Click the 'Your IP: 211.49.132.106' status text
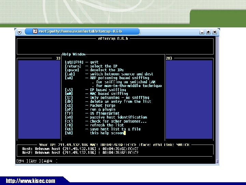 64,145
